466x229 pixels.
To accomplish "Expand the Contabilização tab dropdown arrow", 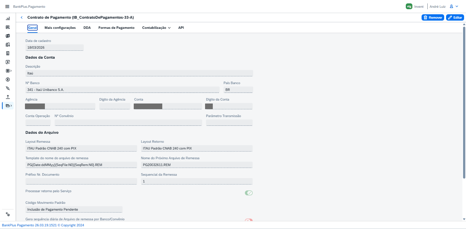I will point(169,28).
